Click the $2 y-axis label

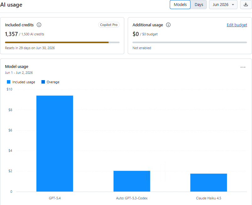tap(10, 171)
